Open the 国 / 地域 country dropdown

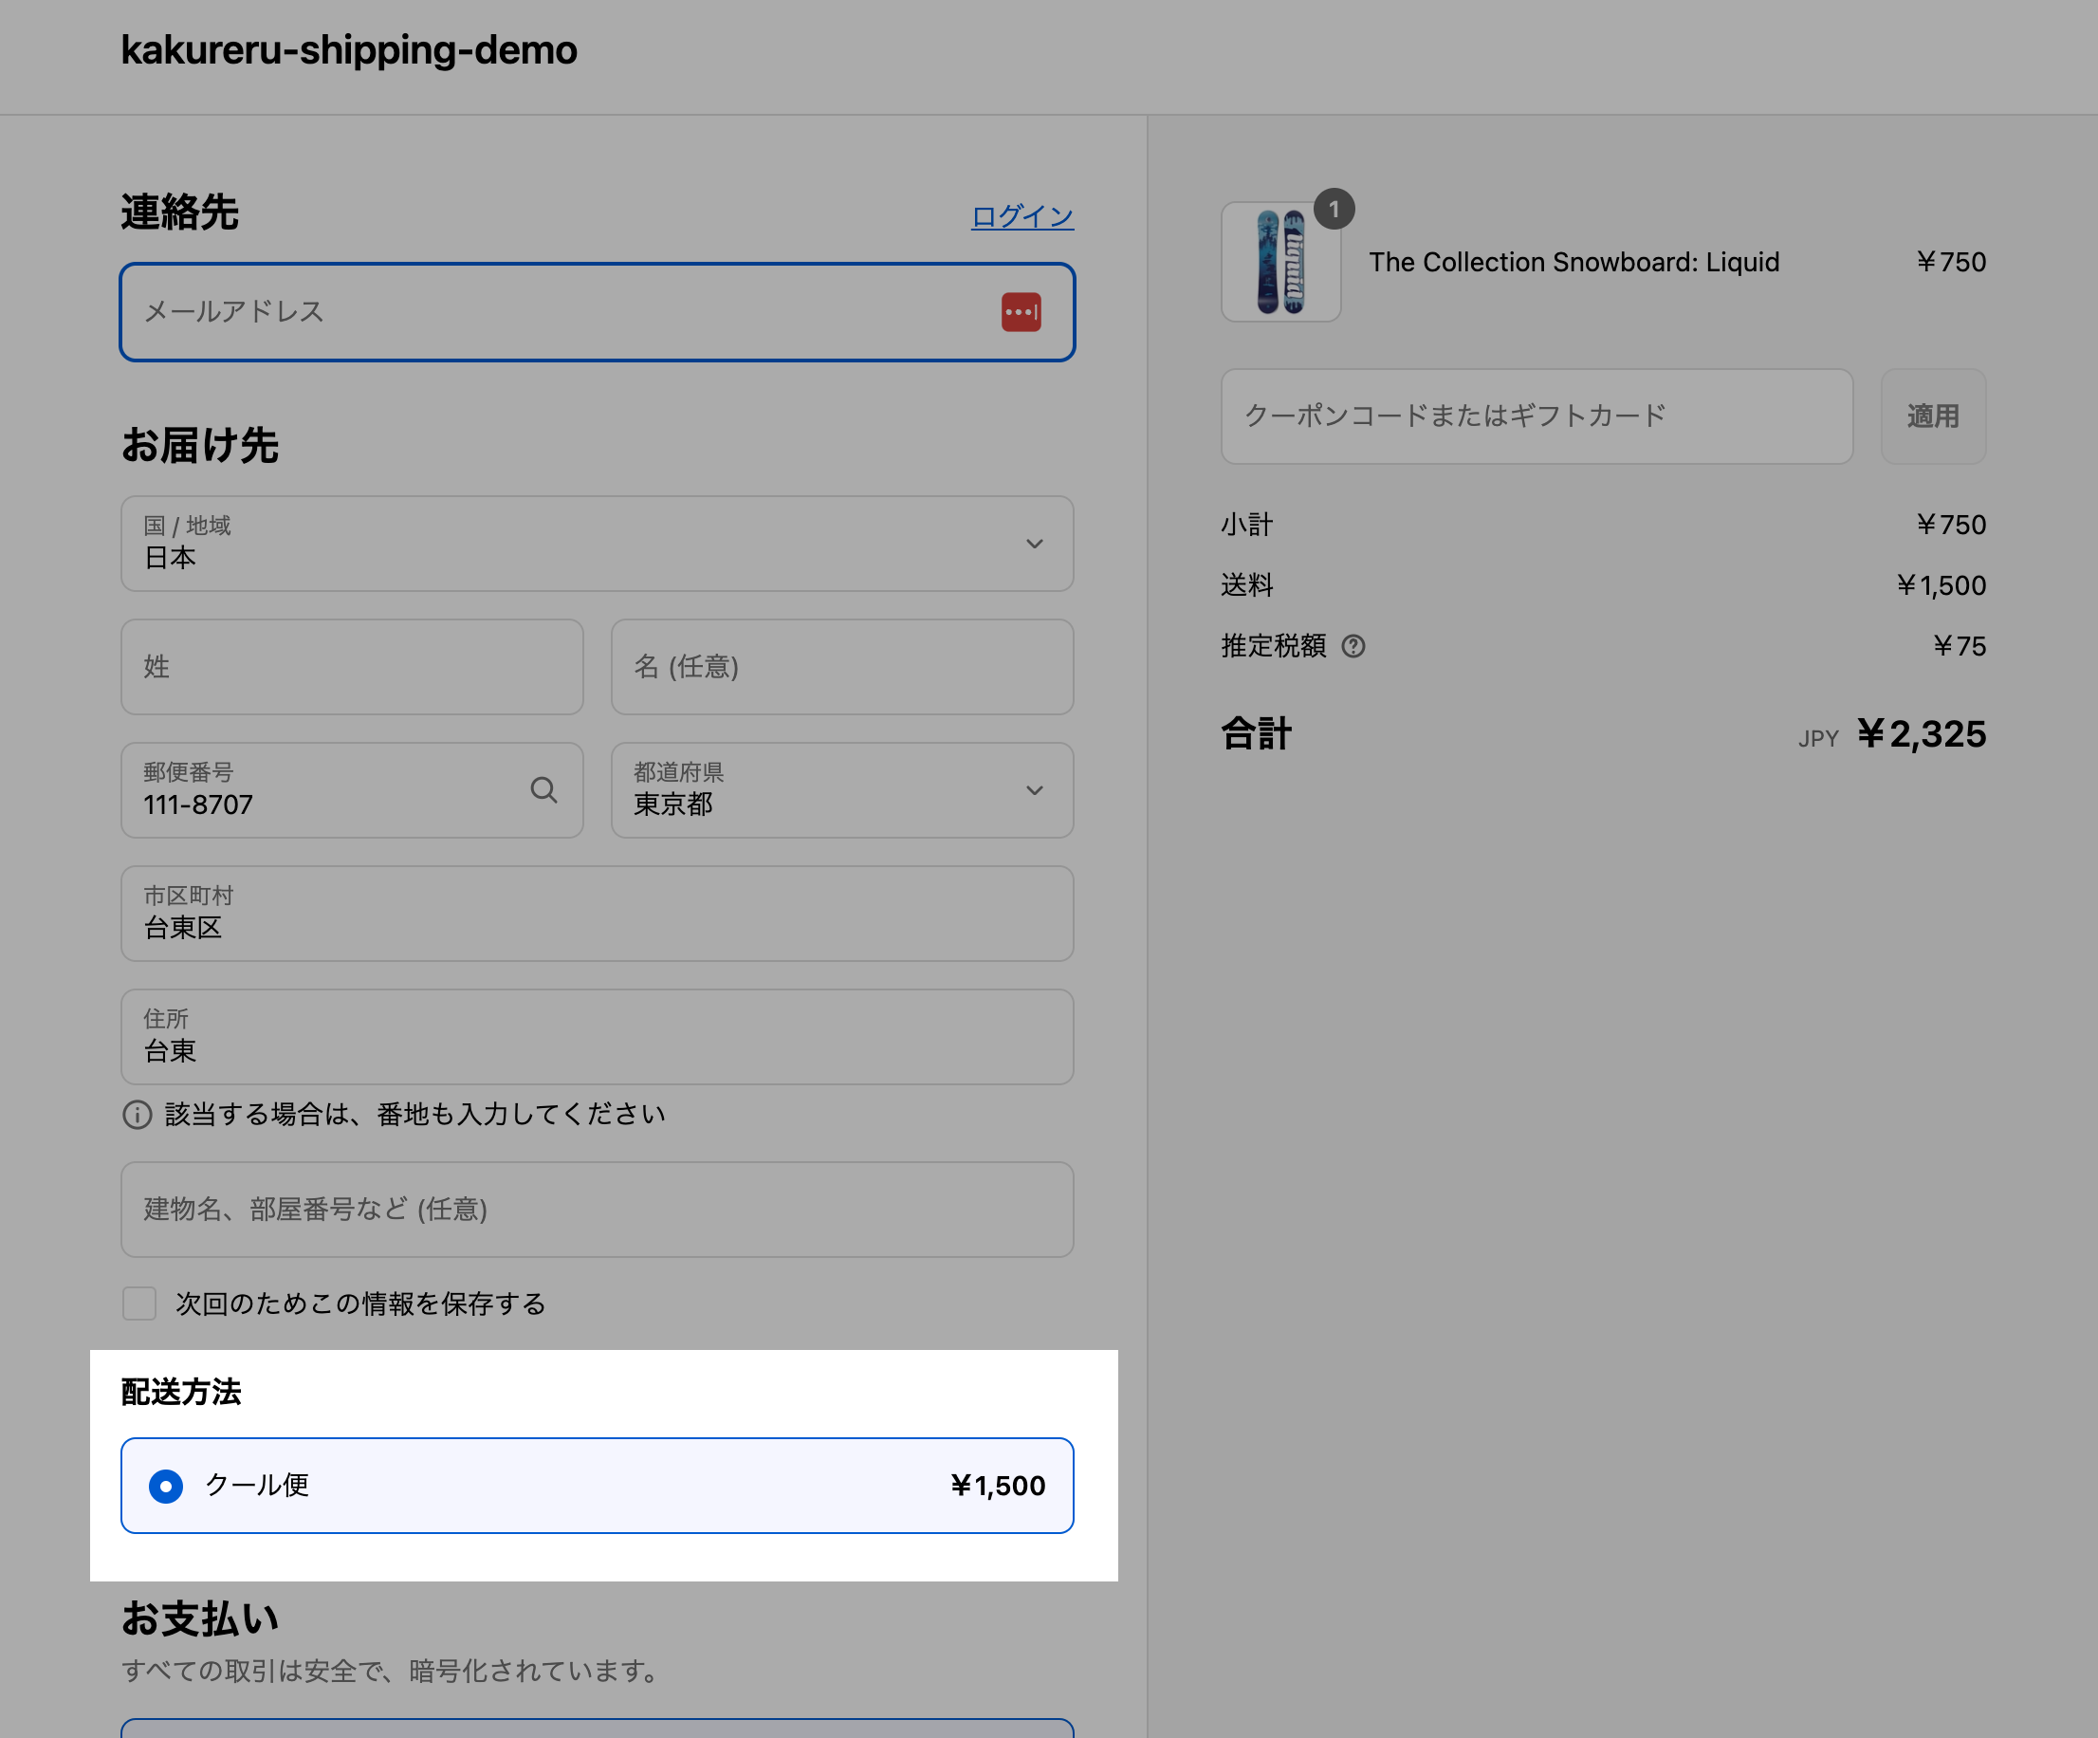[597, 544]
